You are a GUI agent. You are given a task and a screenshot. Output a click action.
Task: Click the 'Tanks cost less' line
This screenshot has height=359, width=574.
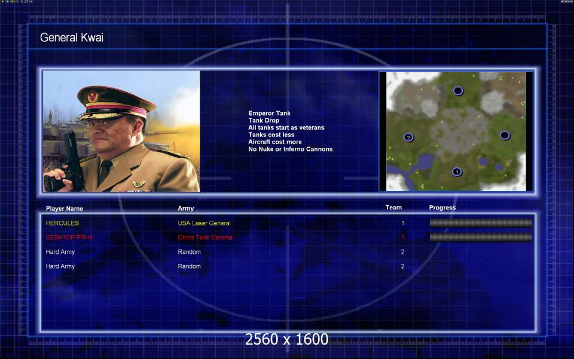271,135
